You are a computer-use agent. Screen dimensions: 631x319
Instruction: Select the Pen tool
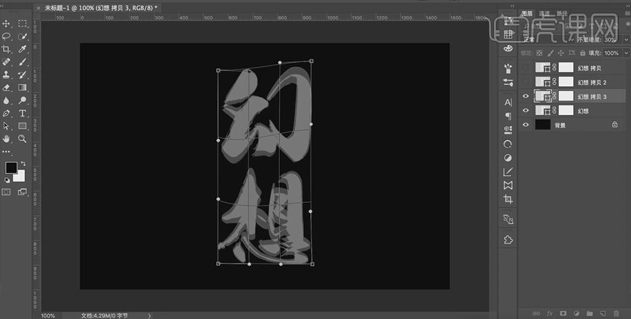(6, 113)
